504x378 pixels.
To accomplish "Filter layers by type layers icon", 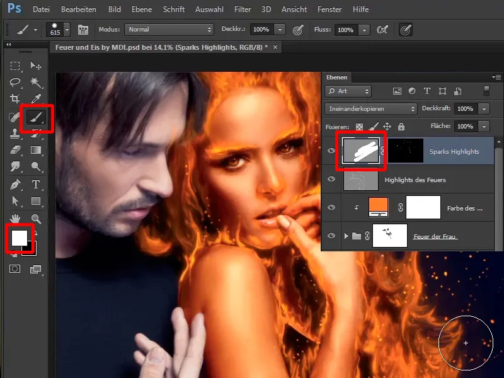I will [x=427, y=91].
